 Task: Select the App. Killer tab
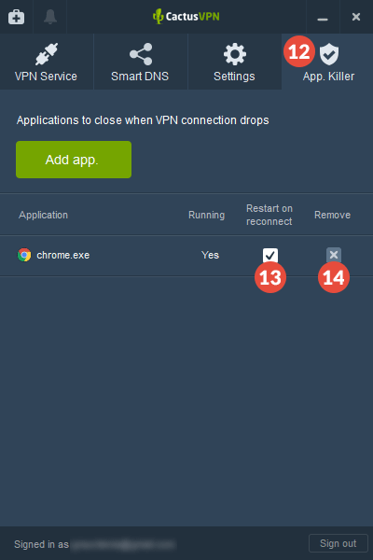[x=327, y=62]
